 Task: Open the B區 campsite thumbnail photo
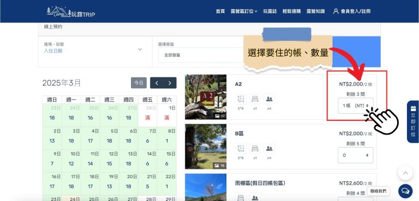pos(206,147)
